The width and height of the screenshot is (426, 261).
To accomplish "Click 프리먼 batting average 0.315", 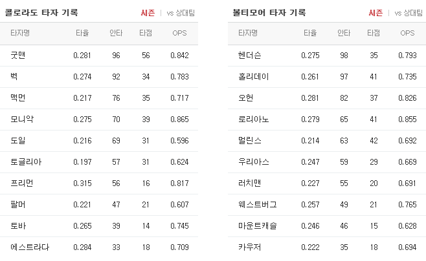I will click(x=82, y=183).
